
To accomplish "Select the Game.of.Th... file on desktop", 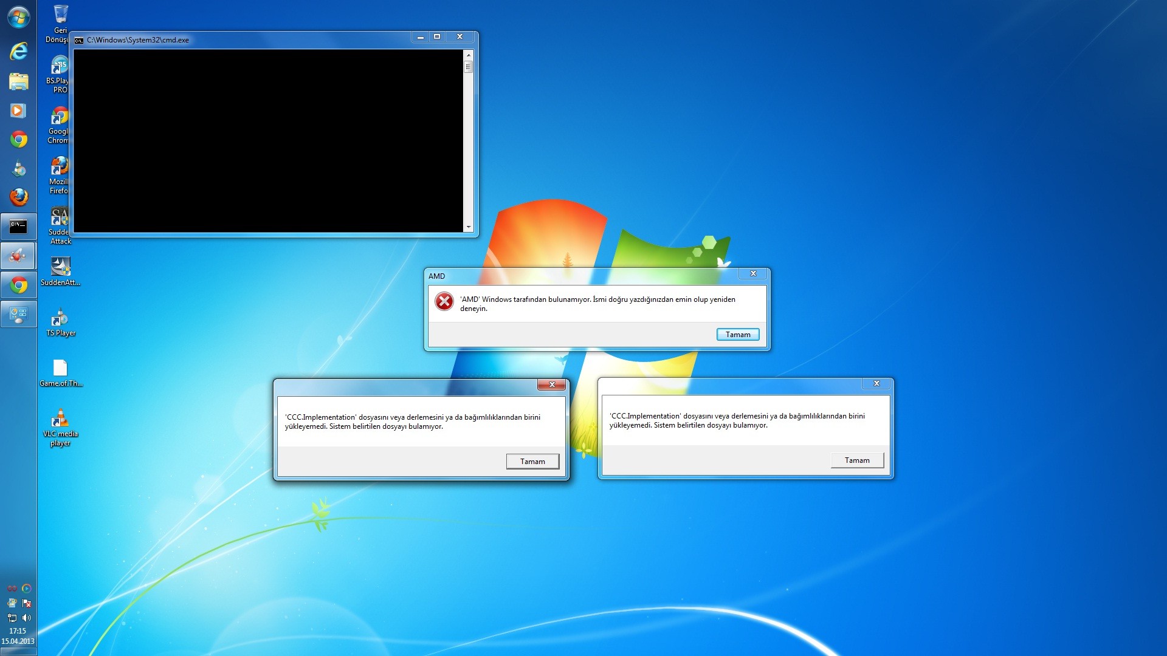I will click(x=60, y=372).
